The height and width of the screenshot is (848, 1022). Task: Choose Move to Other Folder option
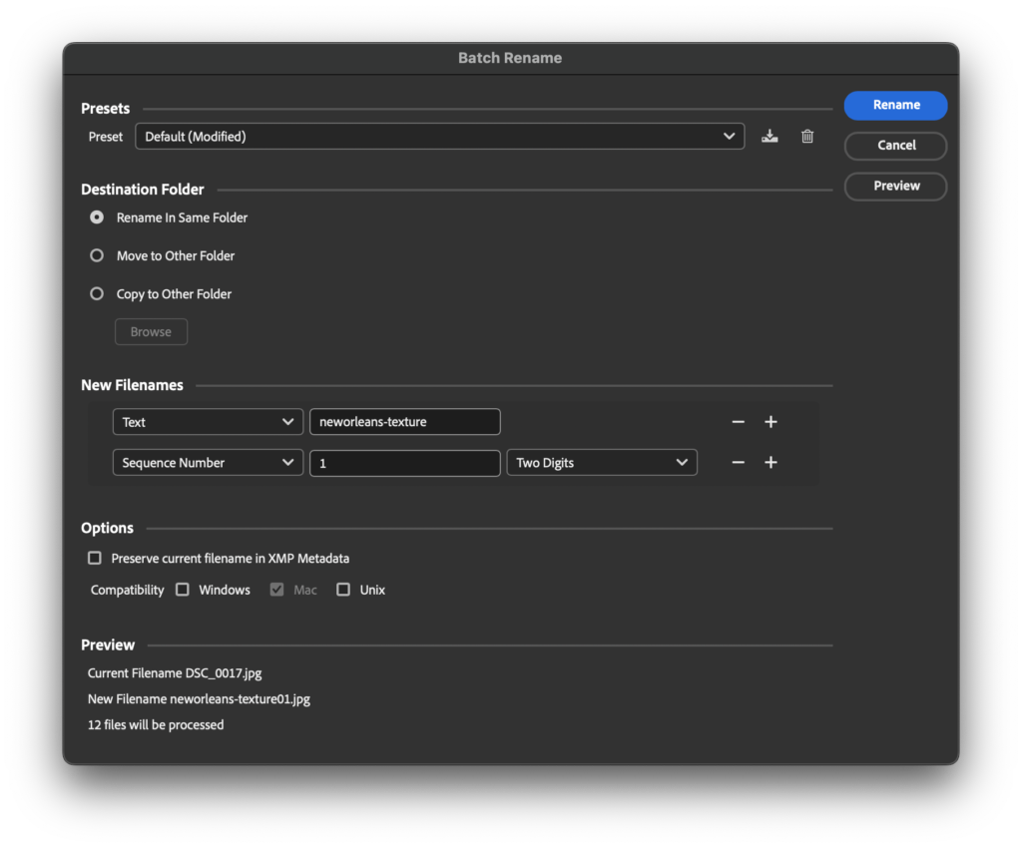click(97, 255)
